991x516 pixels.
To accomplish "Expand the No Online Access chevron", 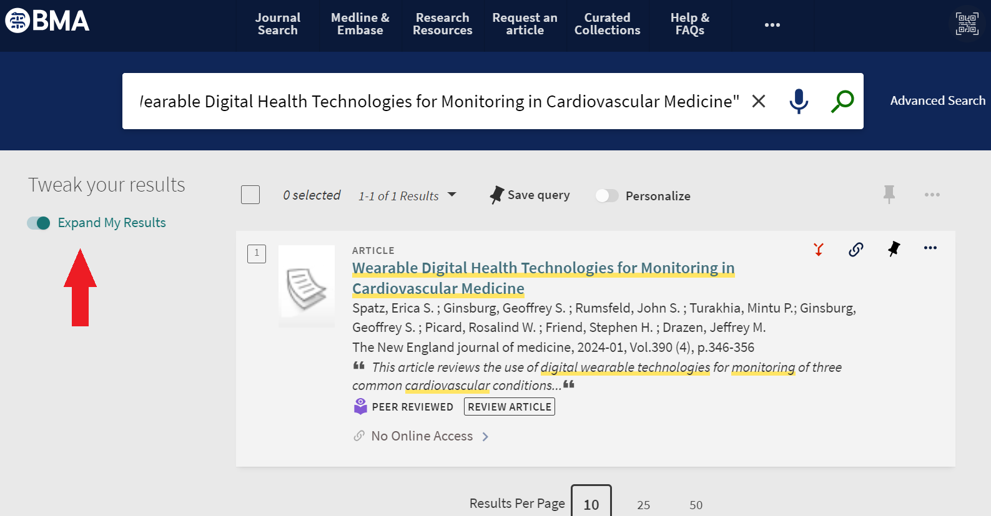I will pos(485,437).
